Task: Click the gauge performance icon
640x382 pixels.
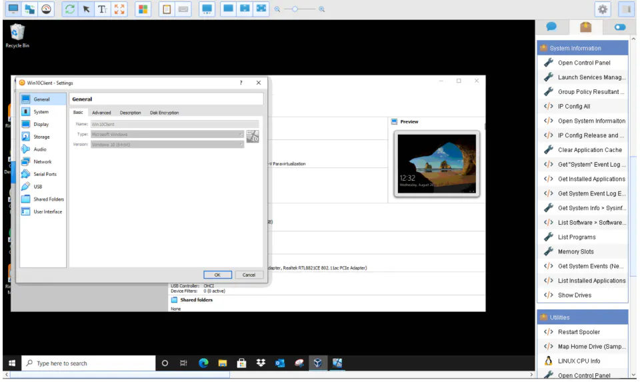Action: coord(46,9)
